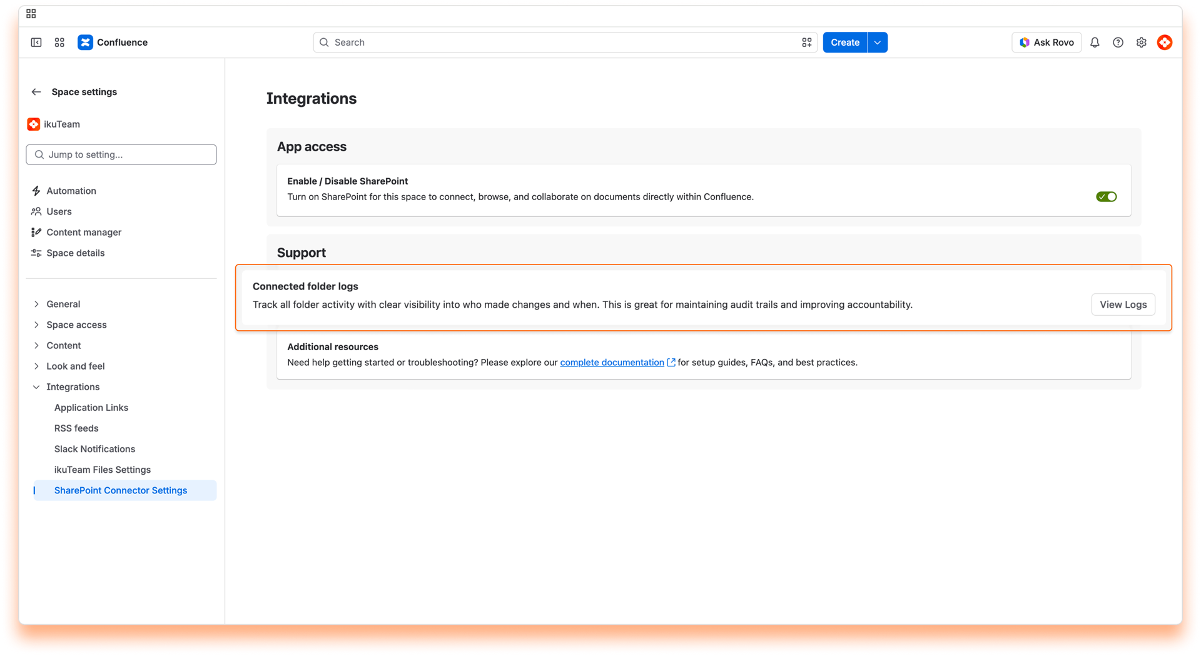Screen dimensions: 1201x656
Task: Open Automation in the sidebar
Action: [71, 191]
